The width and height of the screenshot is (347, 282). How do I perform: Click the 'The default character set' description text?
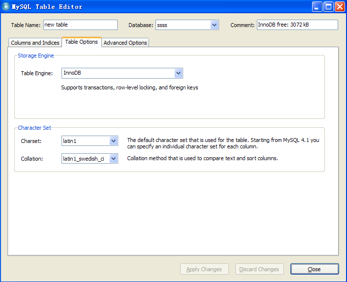(x=223, y=143)
